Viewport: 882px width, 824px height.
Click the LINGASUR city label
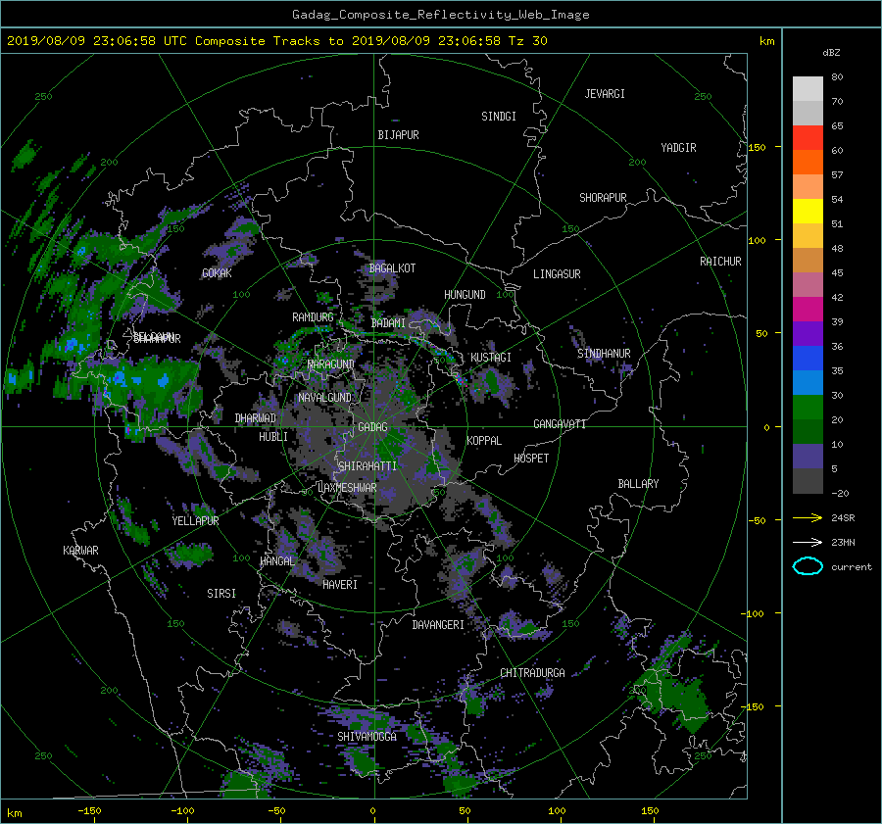(x=557, y=274)
